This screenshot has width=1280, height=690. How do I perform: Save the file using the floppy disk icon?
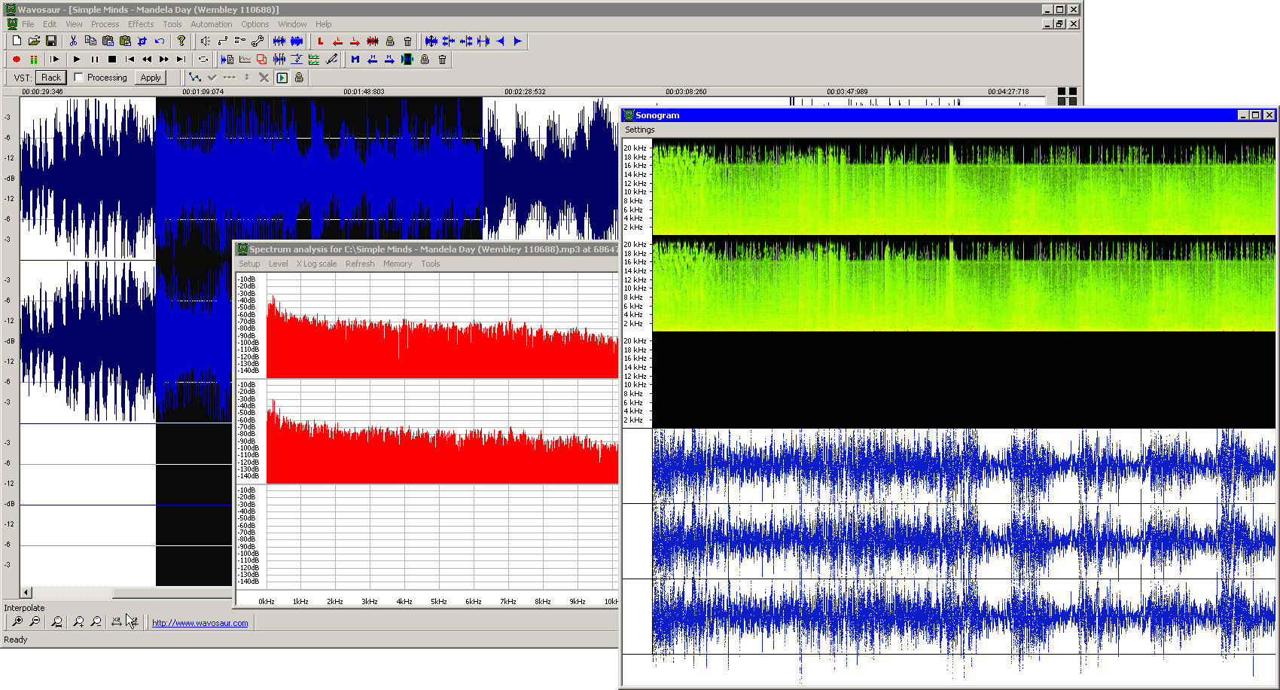[51, 41]
